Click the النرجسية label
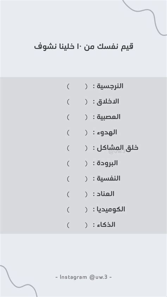 coord(110,86)
